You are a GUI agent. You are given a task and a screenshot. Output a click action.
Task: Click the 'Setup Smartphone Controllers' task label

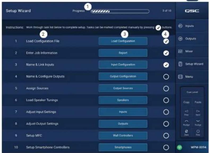tap(48, 147)
